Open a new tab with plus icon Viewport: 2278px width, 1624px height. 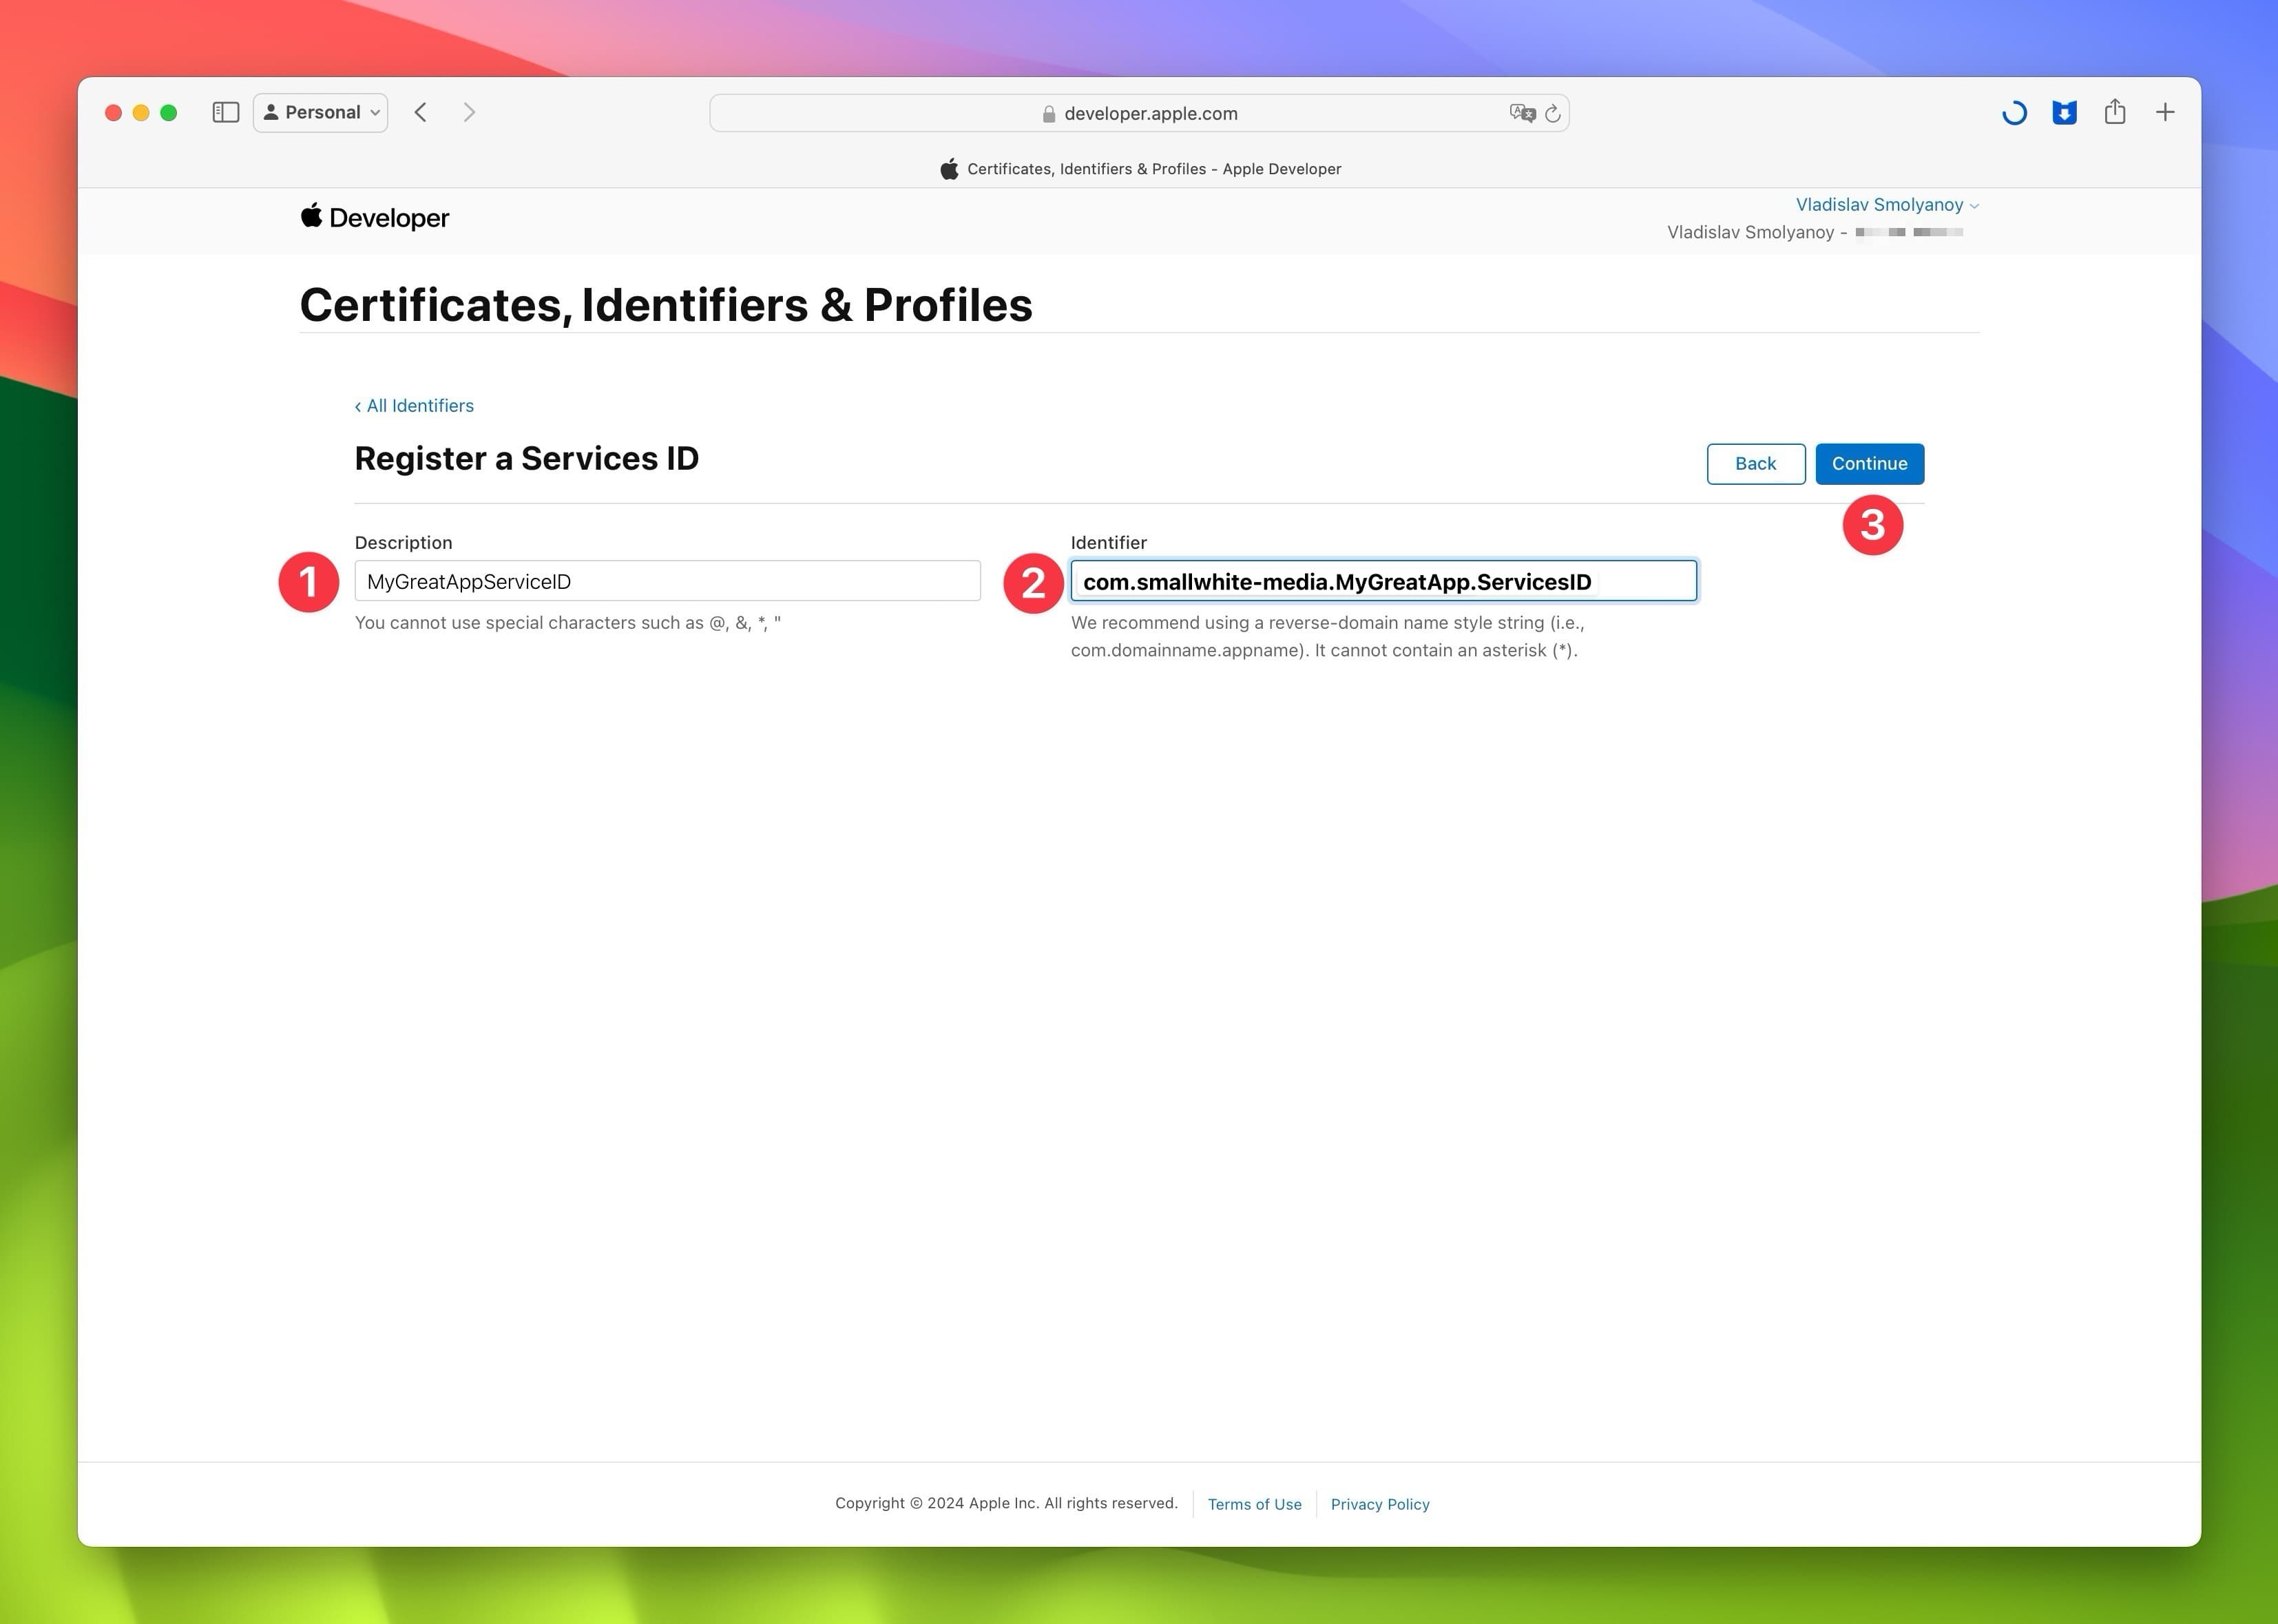[2165, 112]
